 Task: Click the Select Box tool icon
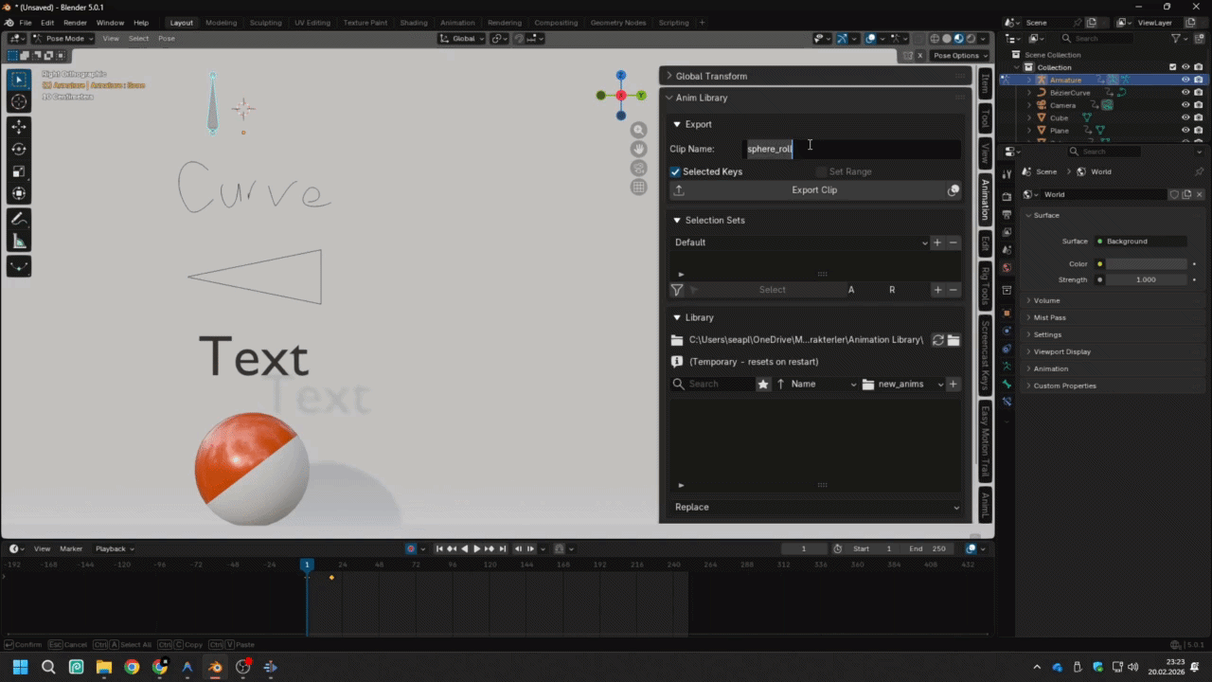(x=19, y=80)
